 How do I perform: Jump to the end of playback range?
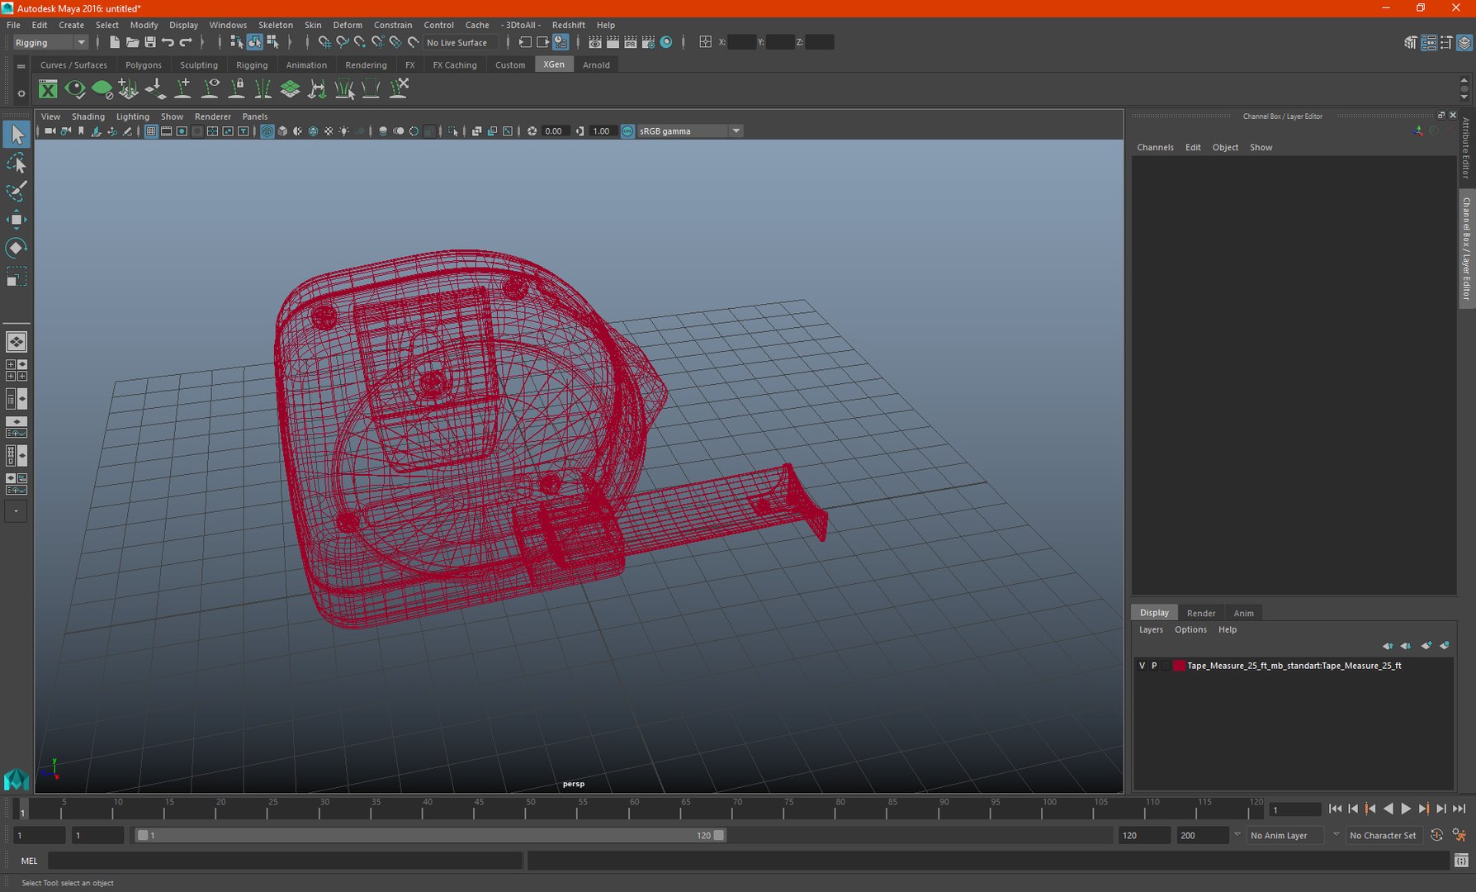coord(1459,809)
